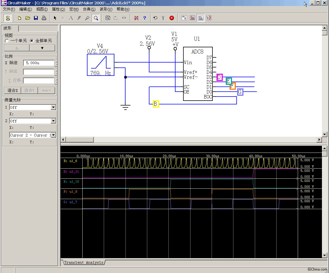Click the up triangle view button
This screenshot has width=329, height=273.
point(17,48)
